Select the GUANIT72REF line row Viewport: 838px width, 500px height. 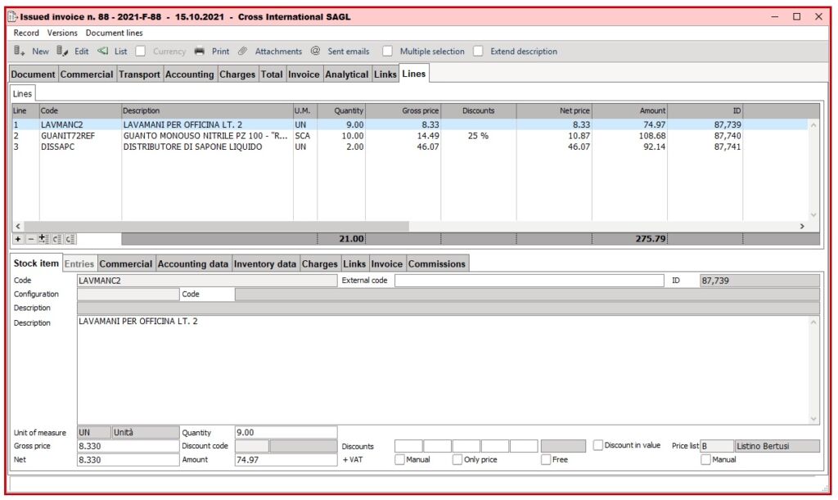click(x=409, y=136)
